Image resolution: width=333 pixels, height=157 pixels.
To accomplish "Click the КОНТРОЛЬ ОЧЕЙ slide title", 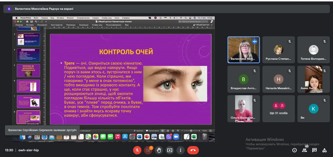I will [x=126, y=52].
